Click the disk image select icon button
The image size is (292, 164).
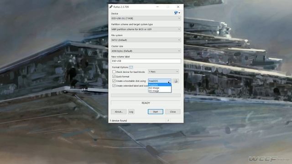[176, 81]
